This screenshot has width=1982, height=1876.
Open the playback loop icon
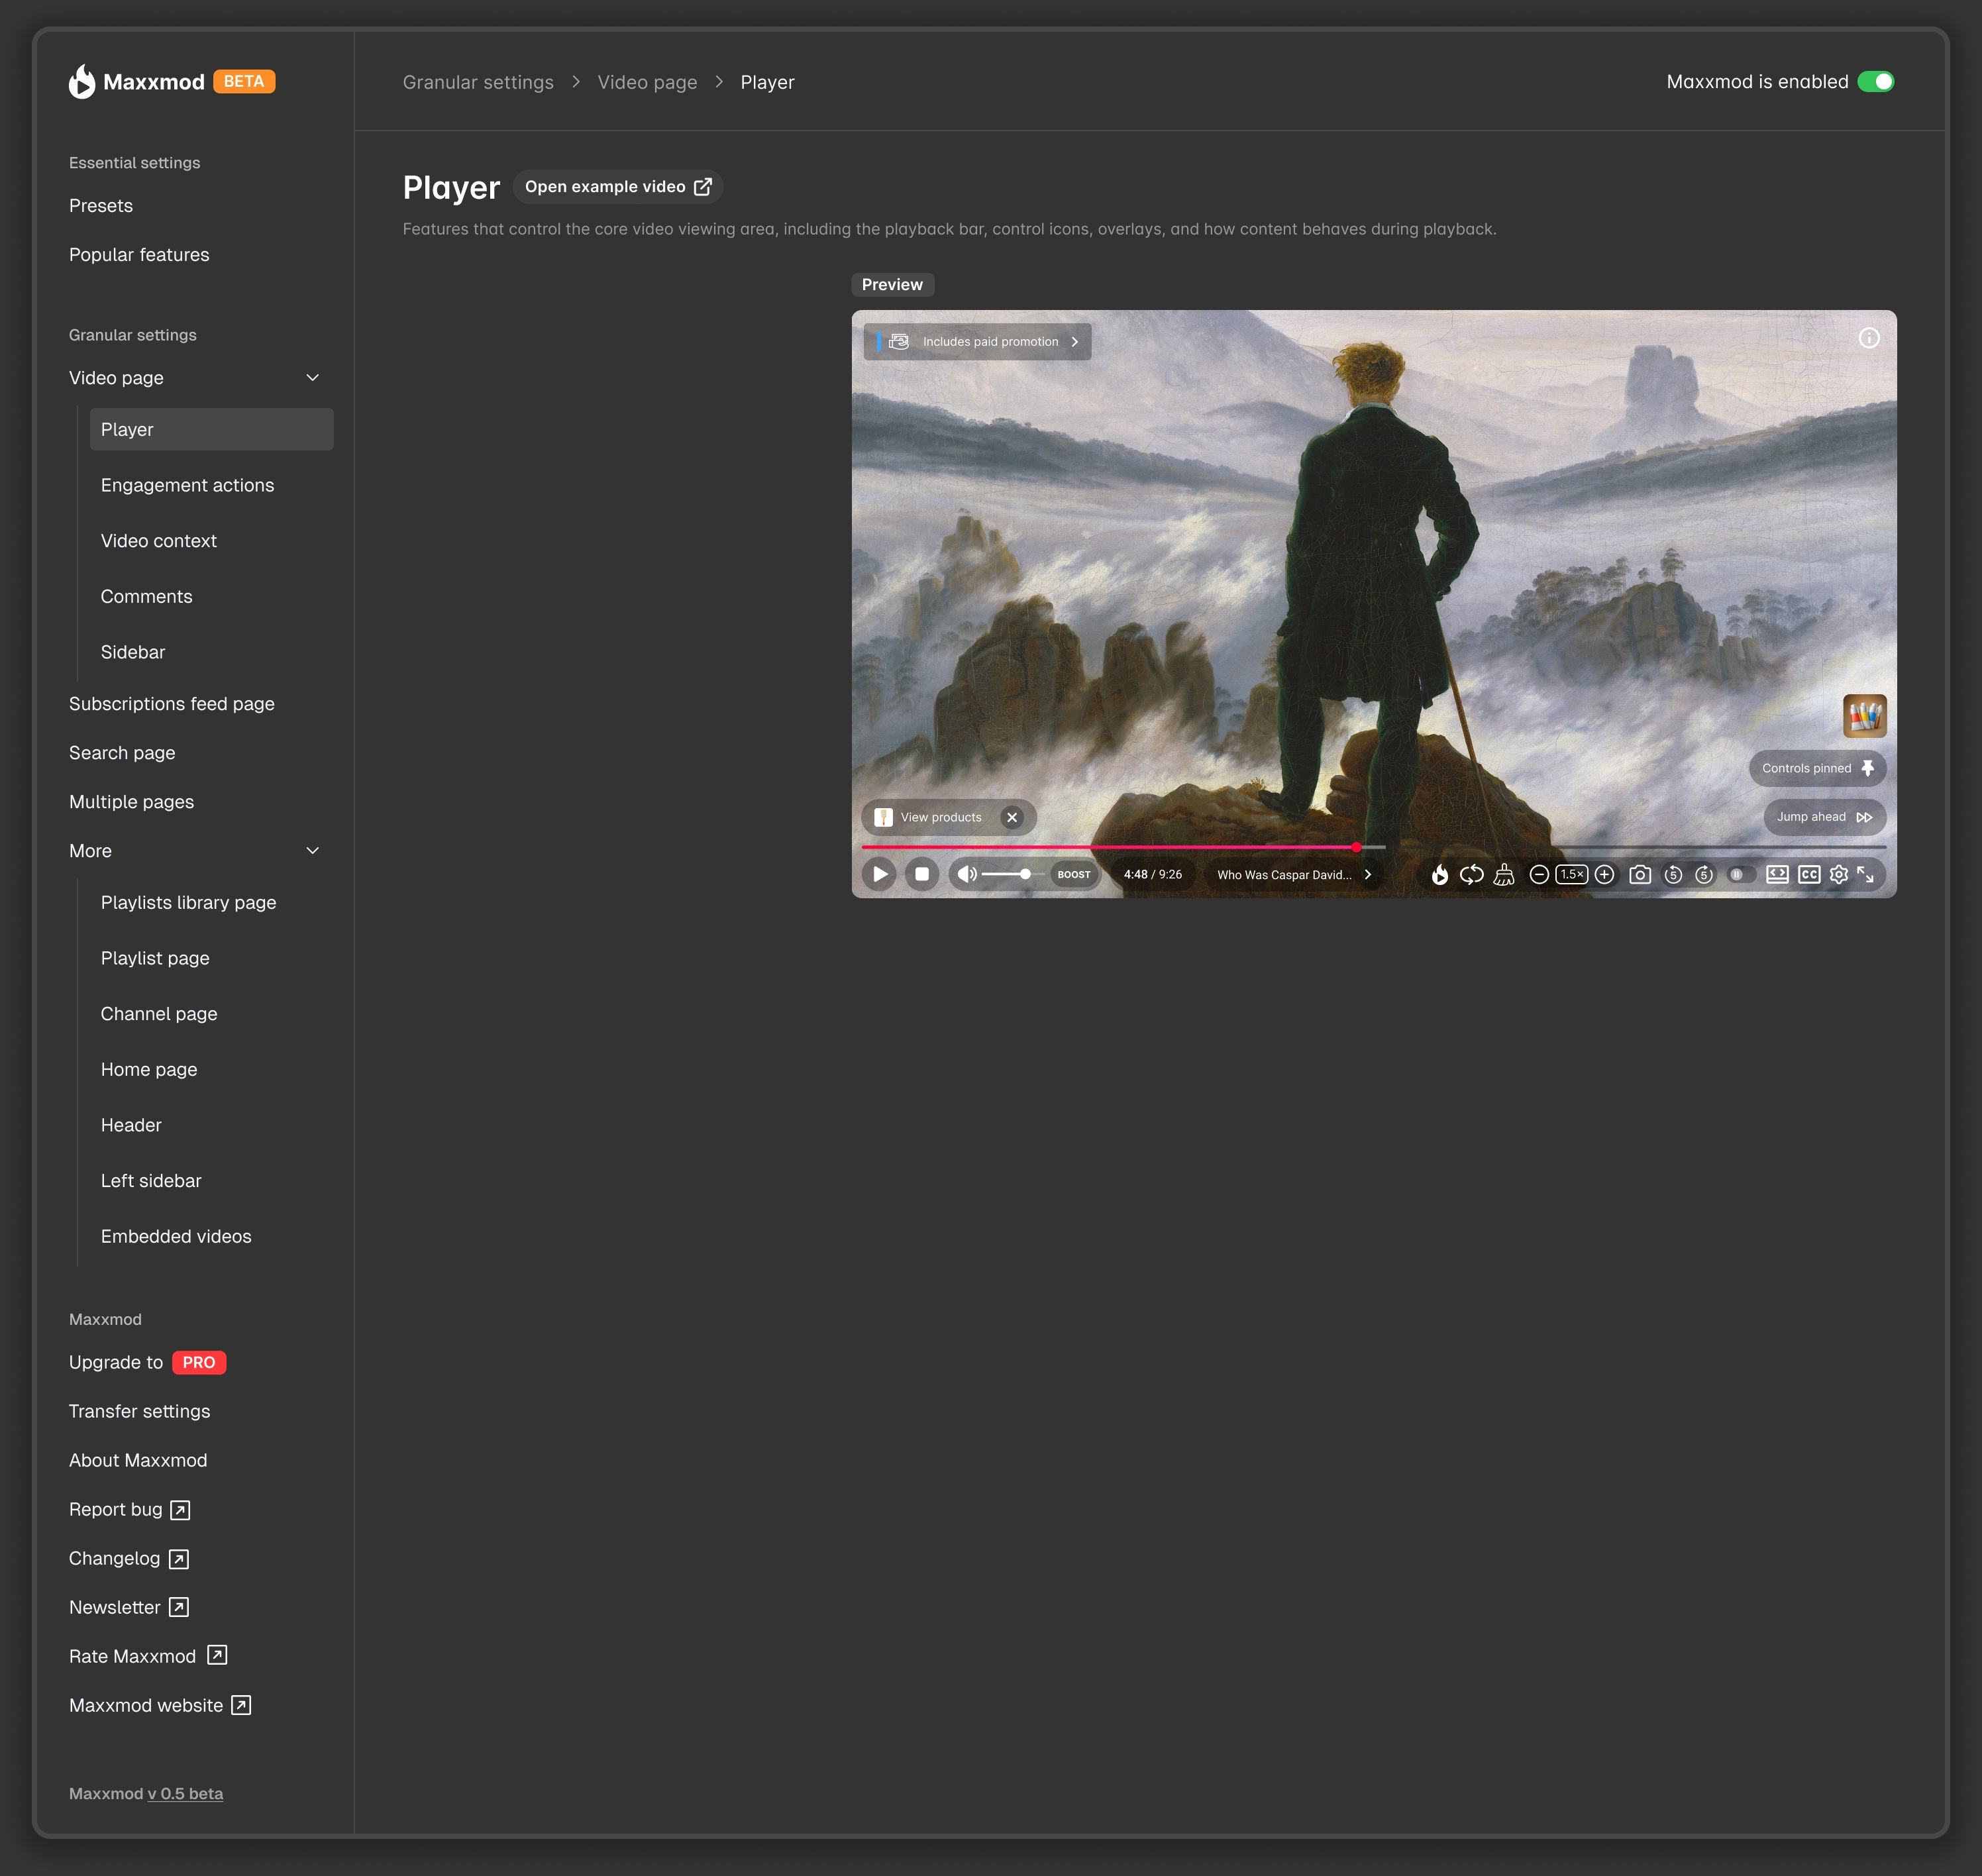pos(1472,874)
